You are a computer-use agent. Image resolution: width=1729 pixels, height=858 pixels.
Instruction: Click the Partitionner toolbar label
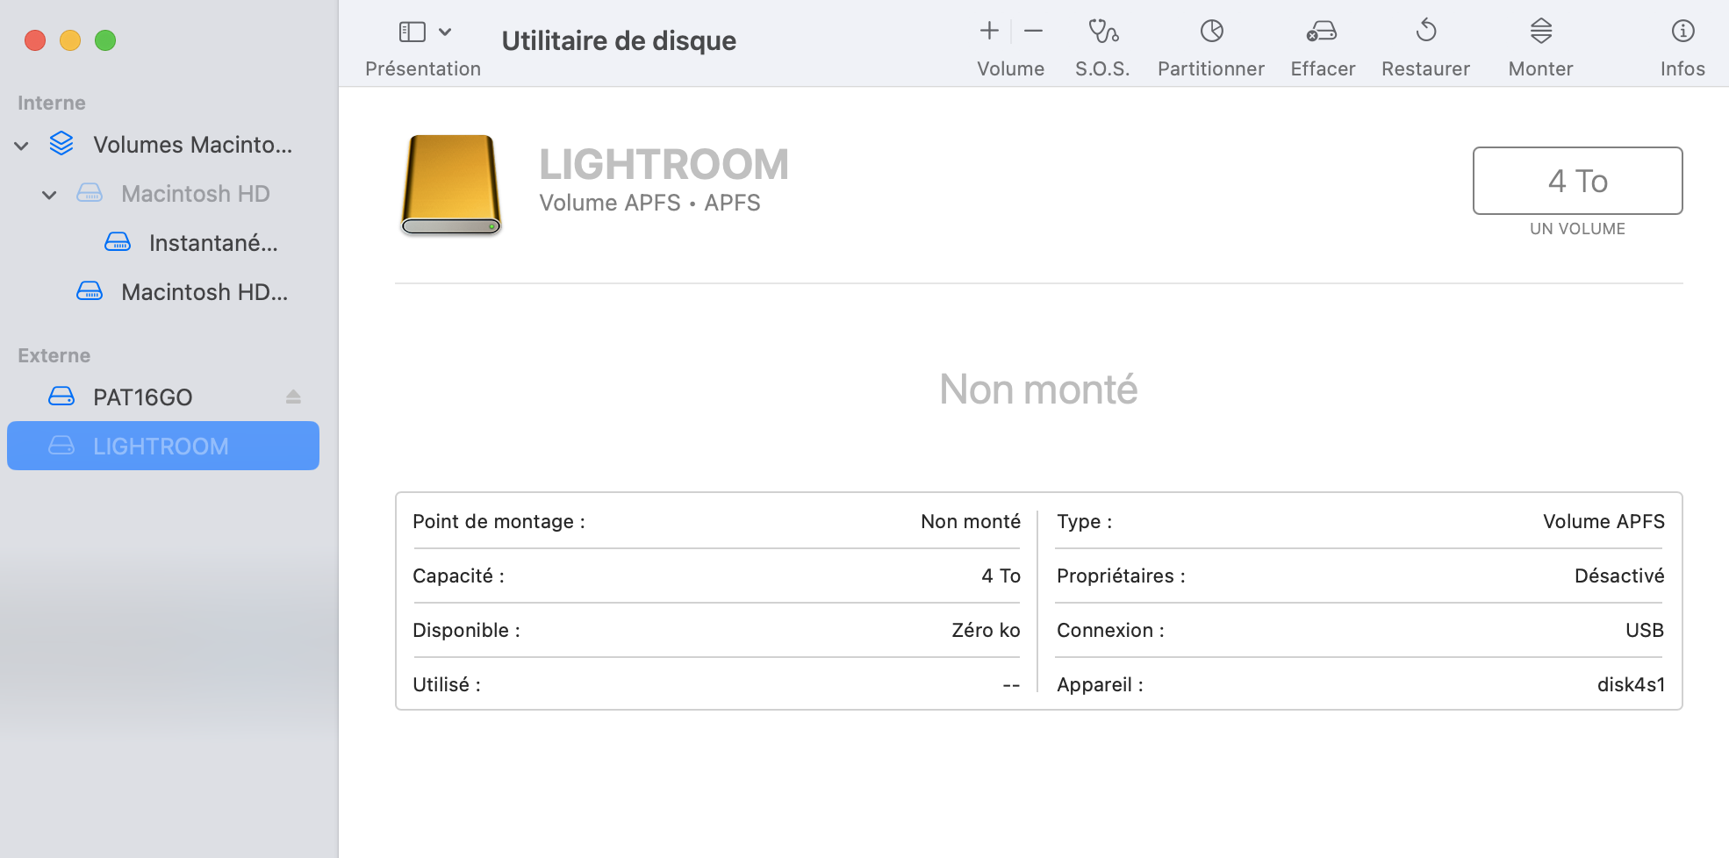tap(1211, 68)
